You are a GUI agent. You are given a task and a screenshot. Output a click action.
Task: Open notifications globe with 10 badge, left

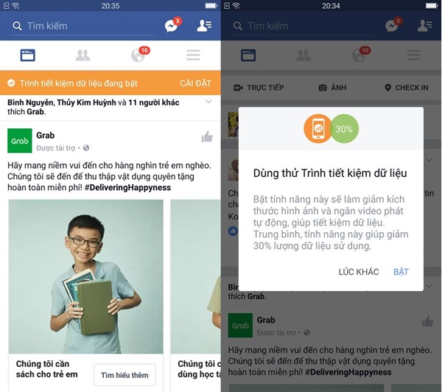[x=140, y=54]
